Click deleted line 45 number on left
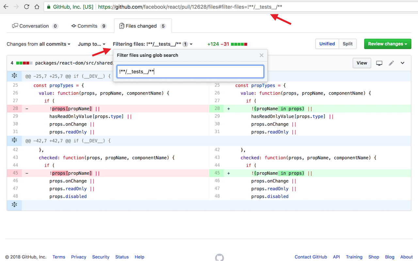This screenshot has width=418, height=261. click(x=15, y=173)
